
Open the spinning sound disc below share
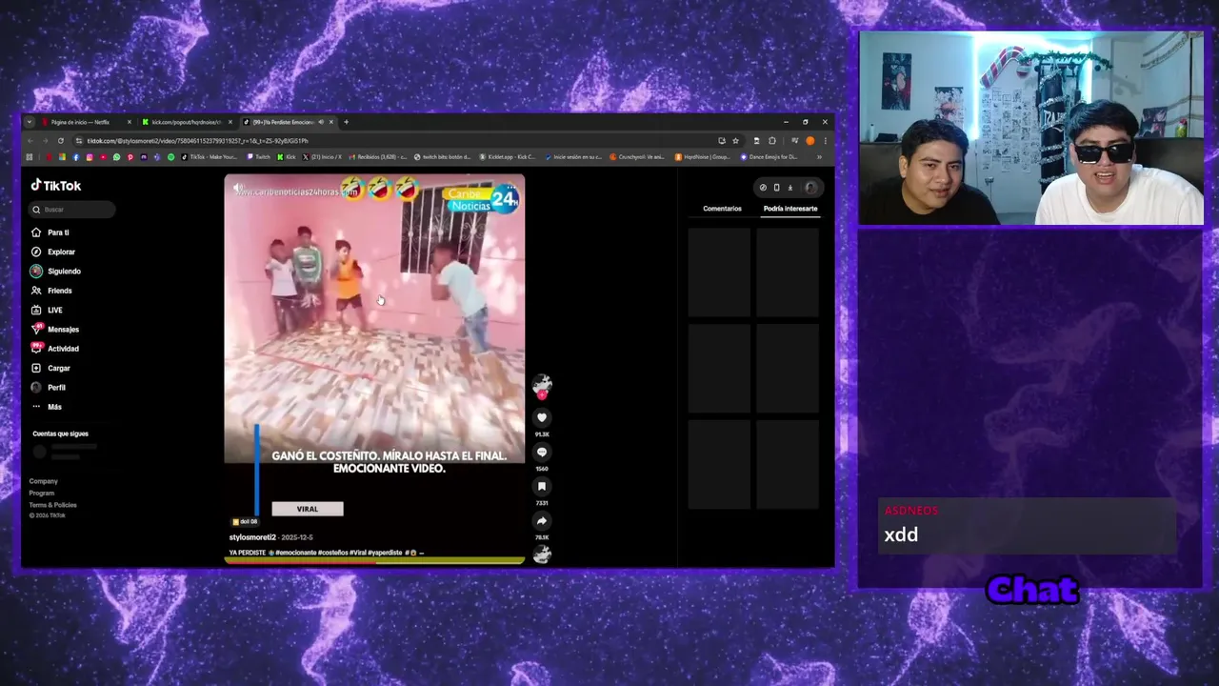(x=542, y=555)
